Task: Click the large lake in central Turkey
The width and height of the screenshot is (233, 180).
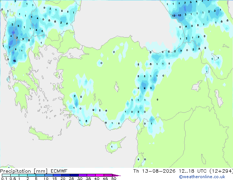Action: pyautogui.click(x=116, y=87)
